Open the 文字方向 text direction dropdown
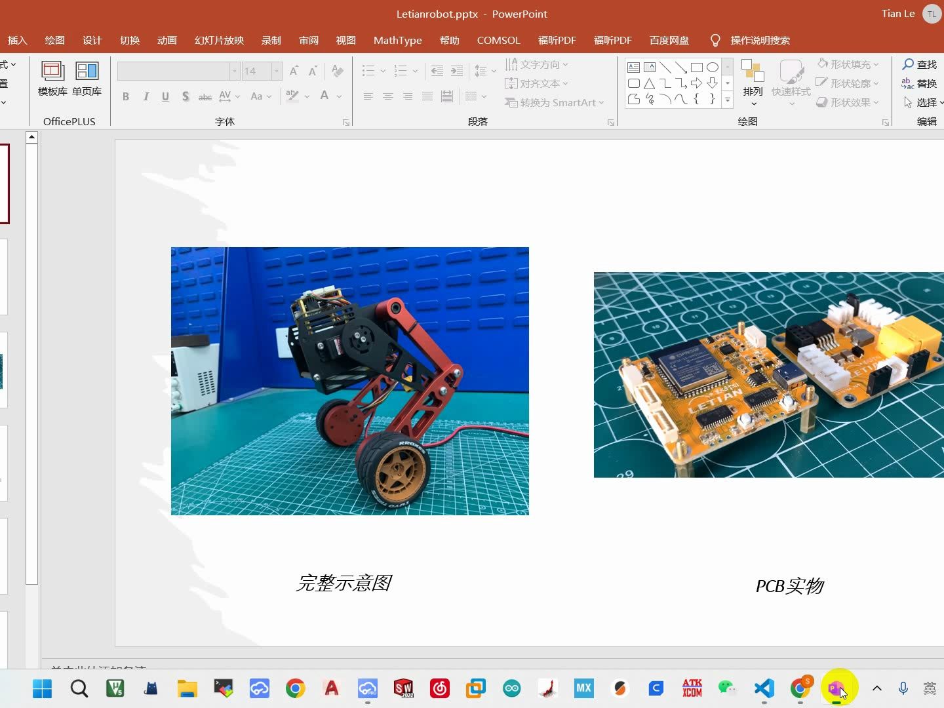Viewport: 944px width, 708px height. [x=536, y=64]
